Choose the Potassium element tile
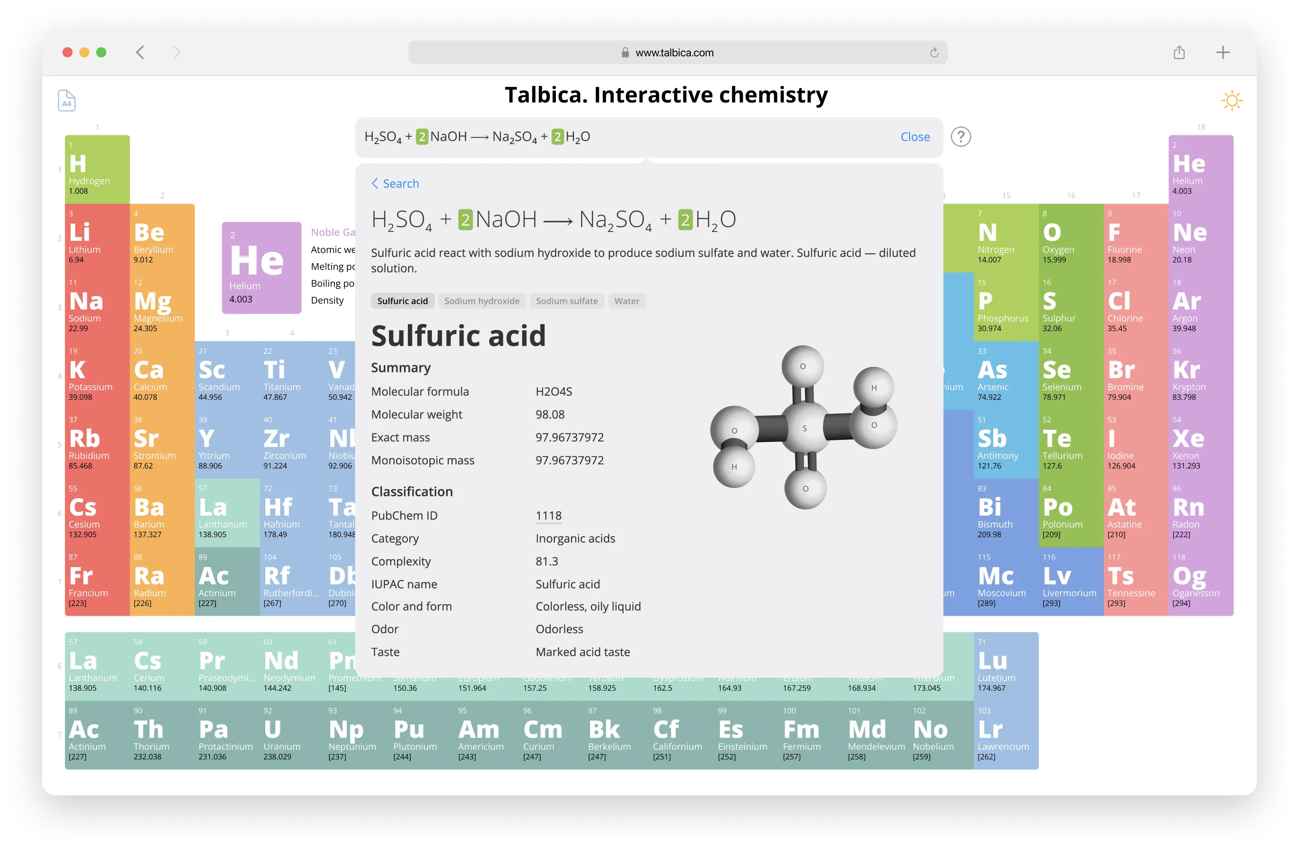 pyautogui.click(x=97, y=376)
